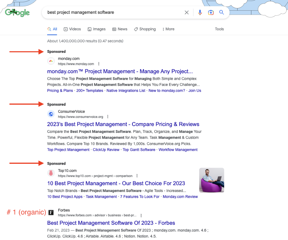The image size is (288, 240).
Task: Open 10 Best Project Management ad title
Action: click(x=116, y=183)
